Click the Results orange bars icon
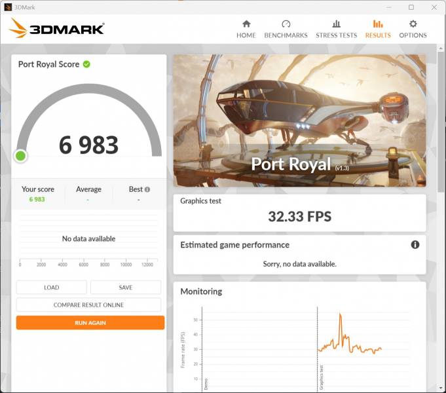This screenshot has height=393, width=446. (378, 24)
